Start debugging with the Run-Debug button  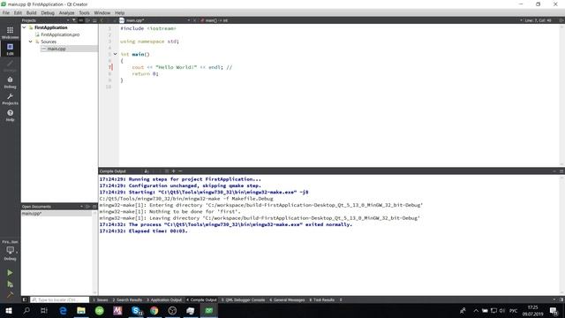[10, 284]
